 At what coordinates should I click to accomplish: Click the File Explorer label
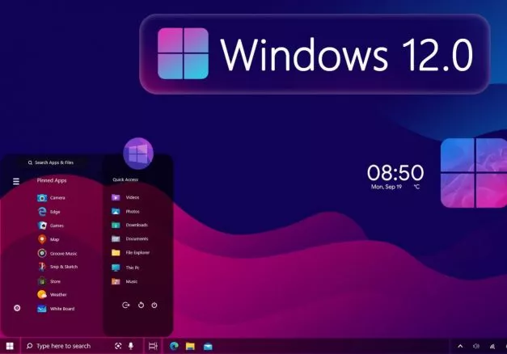pos(137,252)
